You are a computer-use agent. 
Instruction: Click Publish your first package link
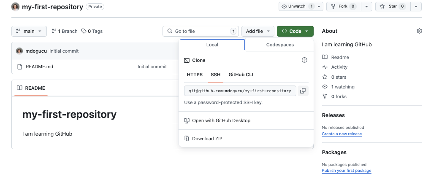coord(346,171)
